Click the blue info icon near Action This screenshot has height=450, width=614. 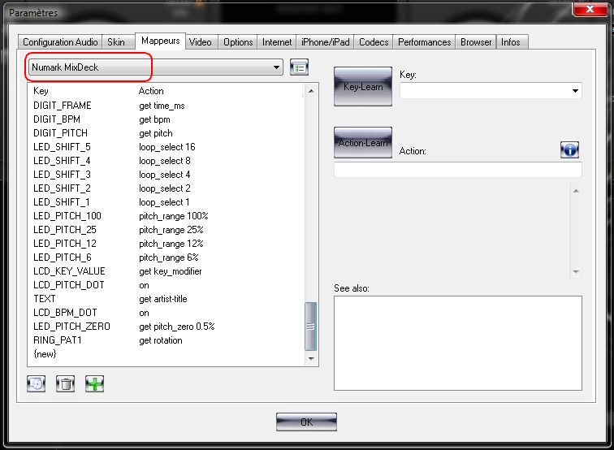[569, 149]
